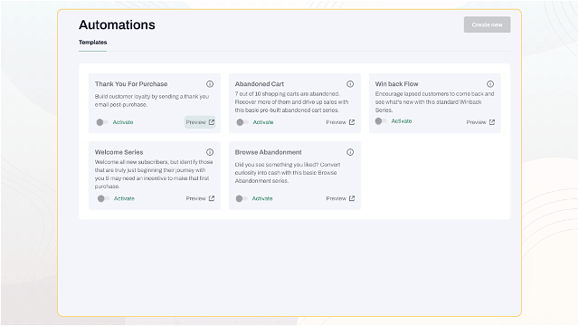The width and height of the screenshot is (579, 326).
Task: Click Activate label under Abandoned Cart
Action: click(x=263, y=122)
